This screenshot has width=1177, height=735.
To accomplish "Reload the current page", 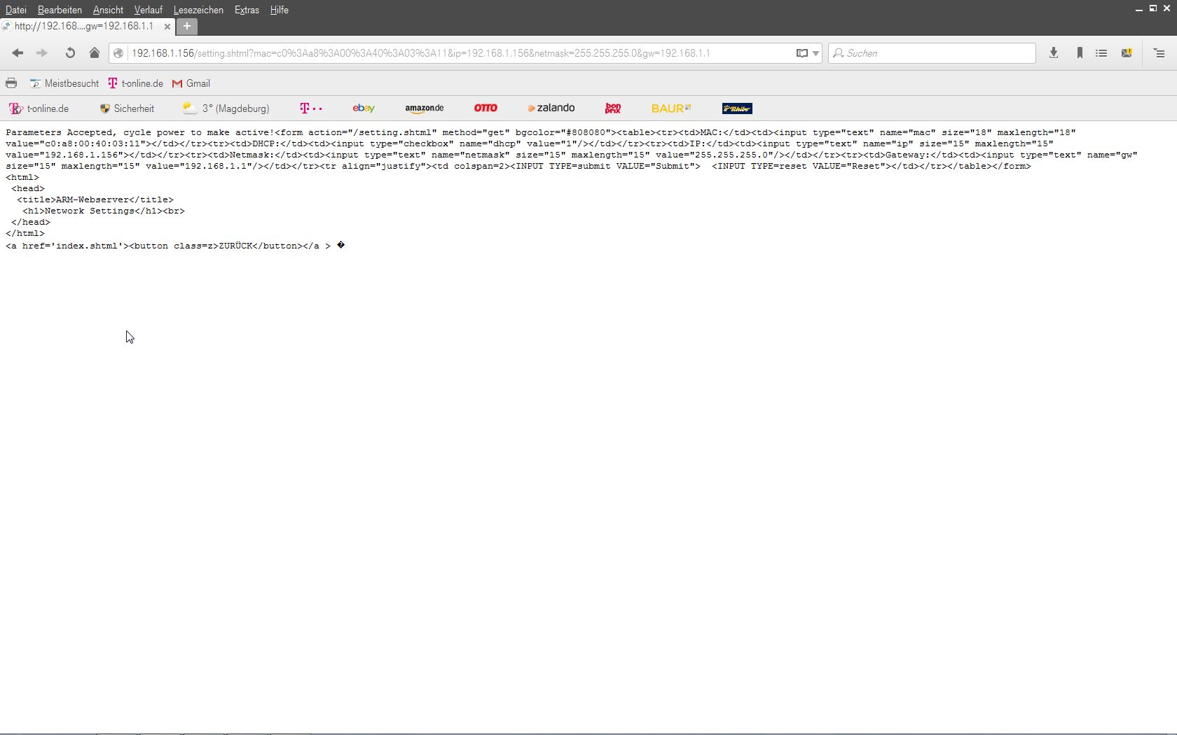I will coord(70,53).
